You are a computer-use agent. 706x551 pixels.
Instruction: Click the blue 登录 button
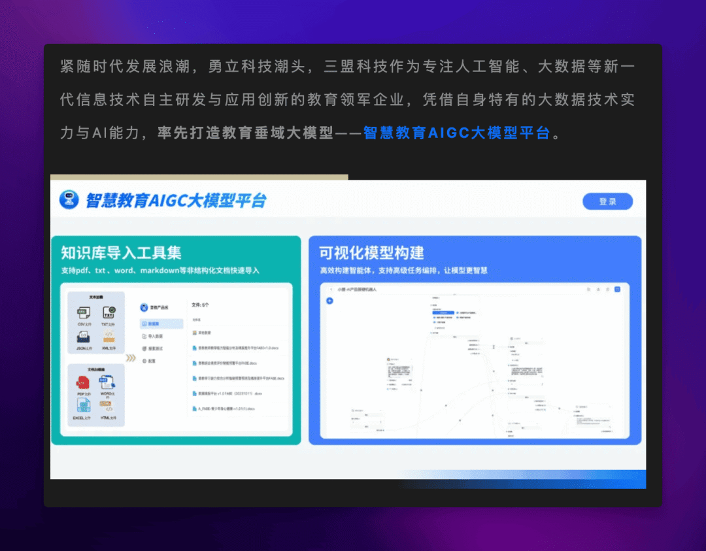pos(607,202)
